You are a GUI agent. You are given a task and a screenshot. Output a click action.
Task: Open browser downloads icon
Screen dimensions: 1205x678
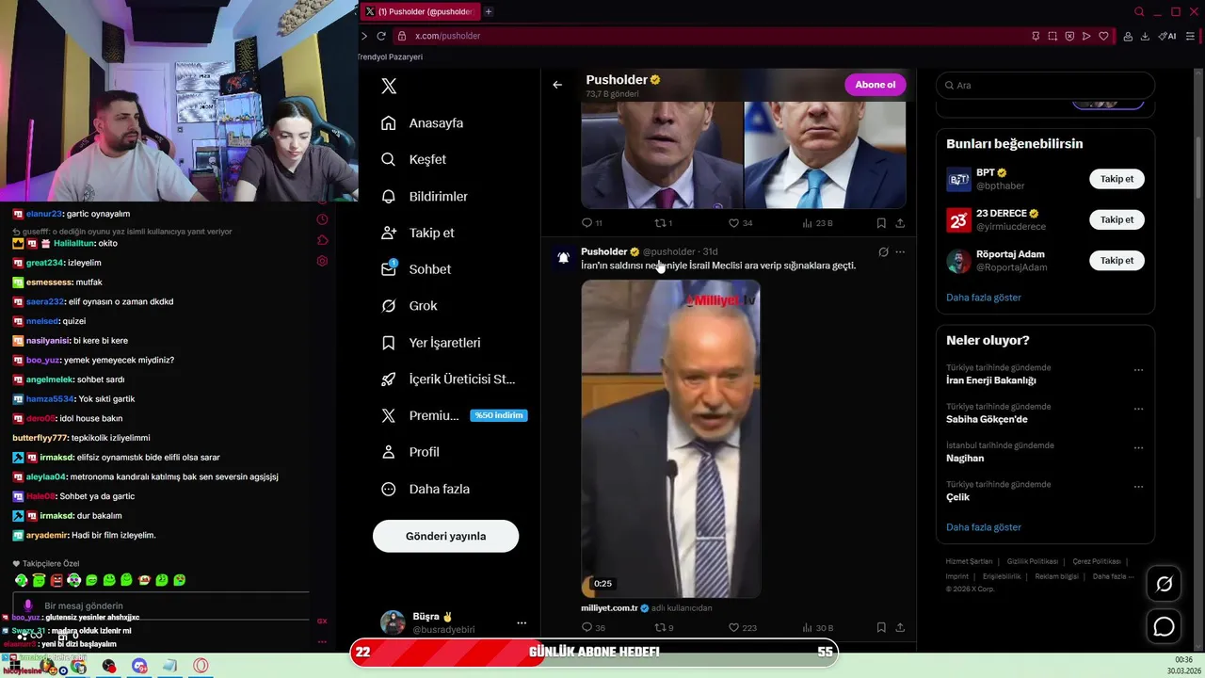click(x=1145, y=36)
